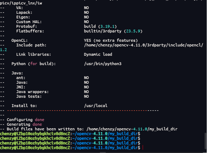
Task: Click the 'Eigen:' line label
Action: click(x=23, y=17)
